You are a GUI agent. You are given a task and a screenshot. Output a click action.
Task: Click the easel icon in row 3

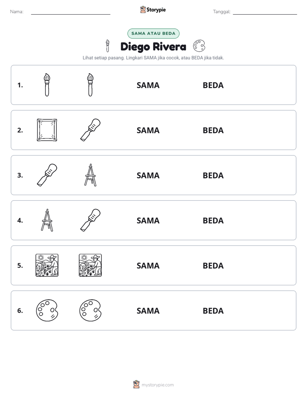point(90,175)
